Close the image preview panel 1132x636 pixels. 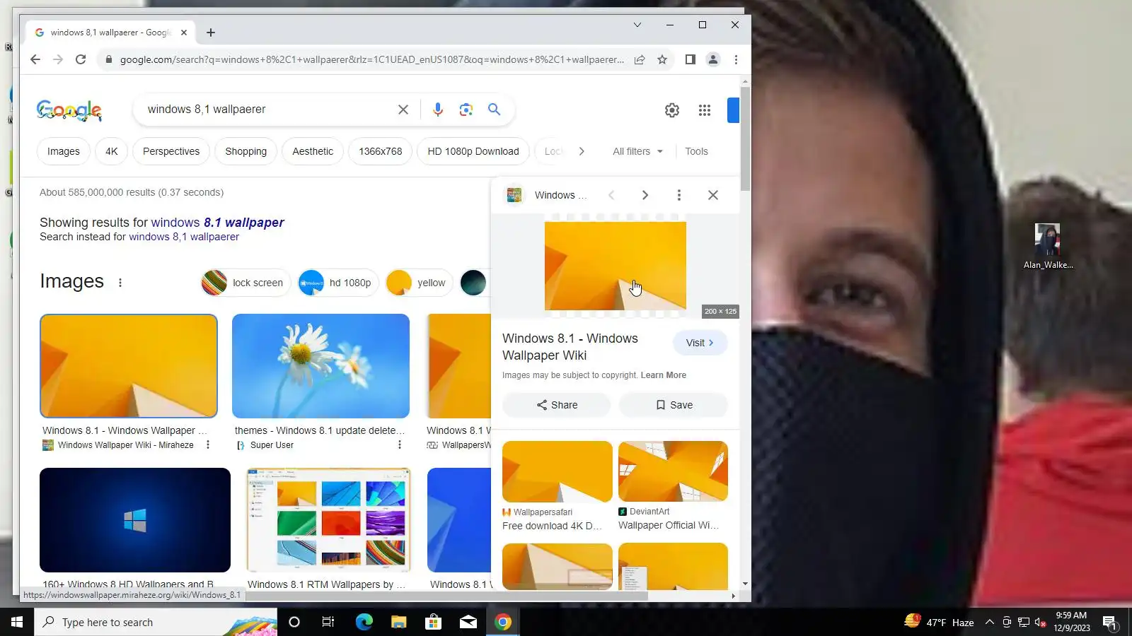pos(713,195)
